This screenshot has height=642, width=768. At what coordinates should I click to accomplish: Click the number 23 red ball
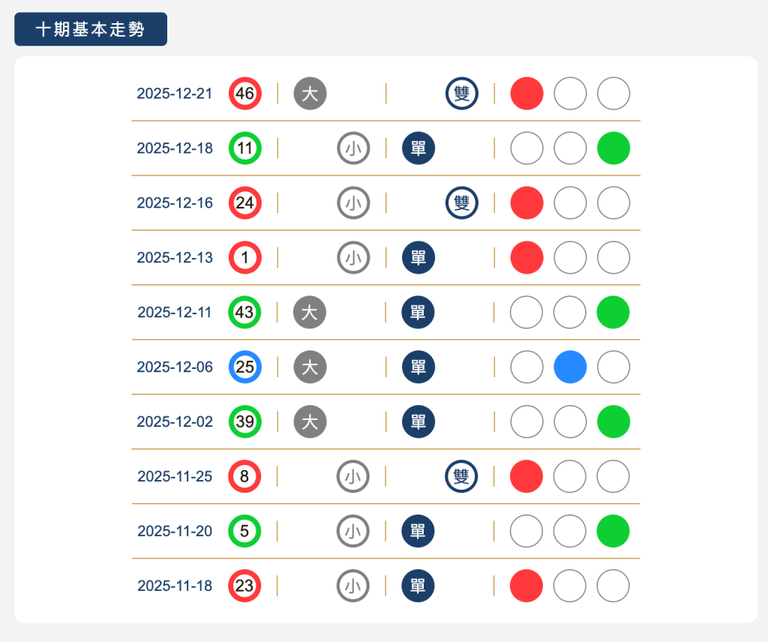(x=244, y=586)
